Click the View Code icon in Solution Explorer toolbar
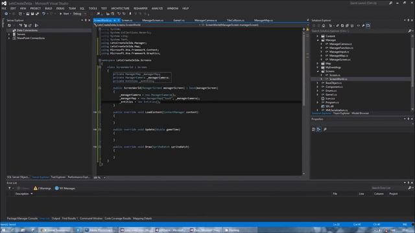The height and width of the screenshot is (233, 415). click(359, 26)
